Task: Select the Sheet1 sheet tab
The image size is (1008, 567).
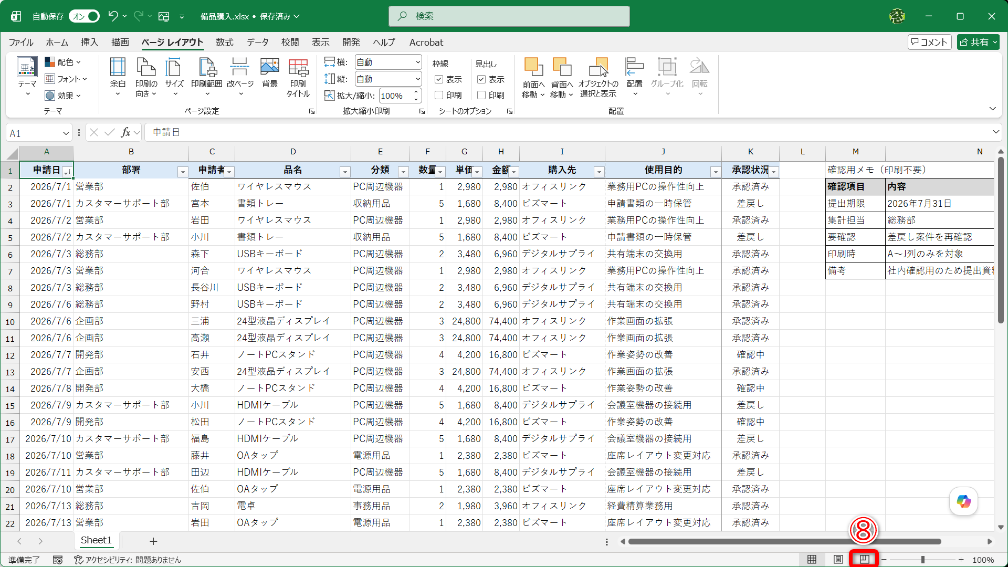Action: pyautogui.click(x=96, y=540)
